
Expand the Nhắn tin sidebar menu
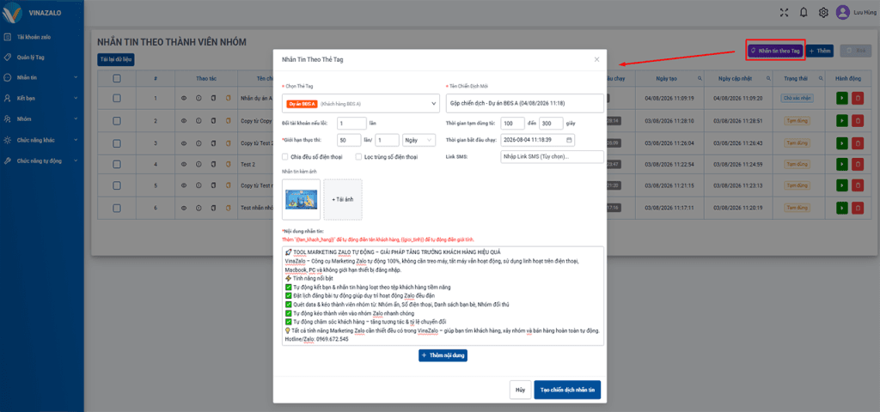click(x=42, y=77)
